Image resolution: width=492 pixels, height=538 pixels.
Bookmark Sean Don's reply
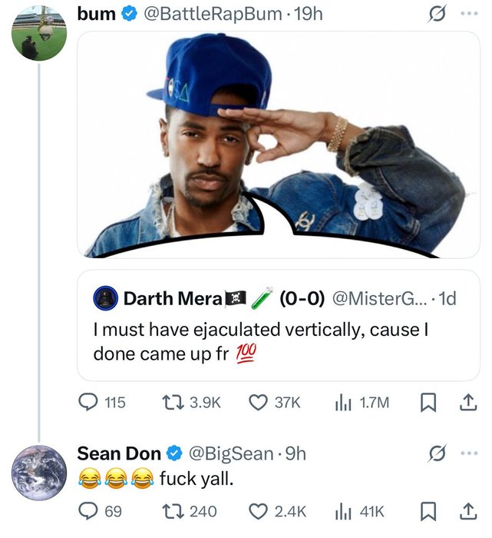tap(428, 511)
